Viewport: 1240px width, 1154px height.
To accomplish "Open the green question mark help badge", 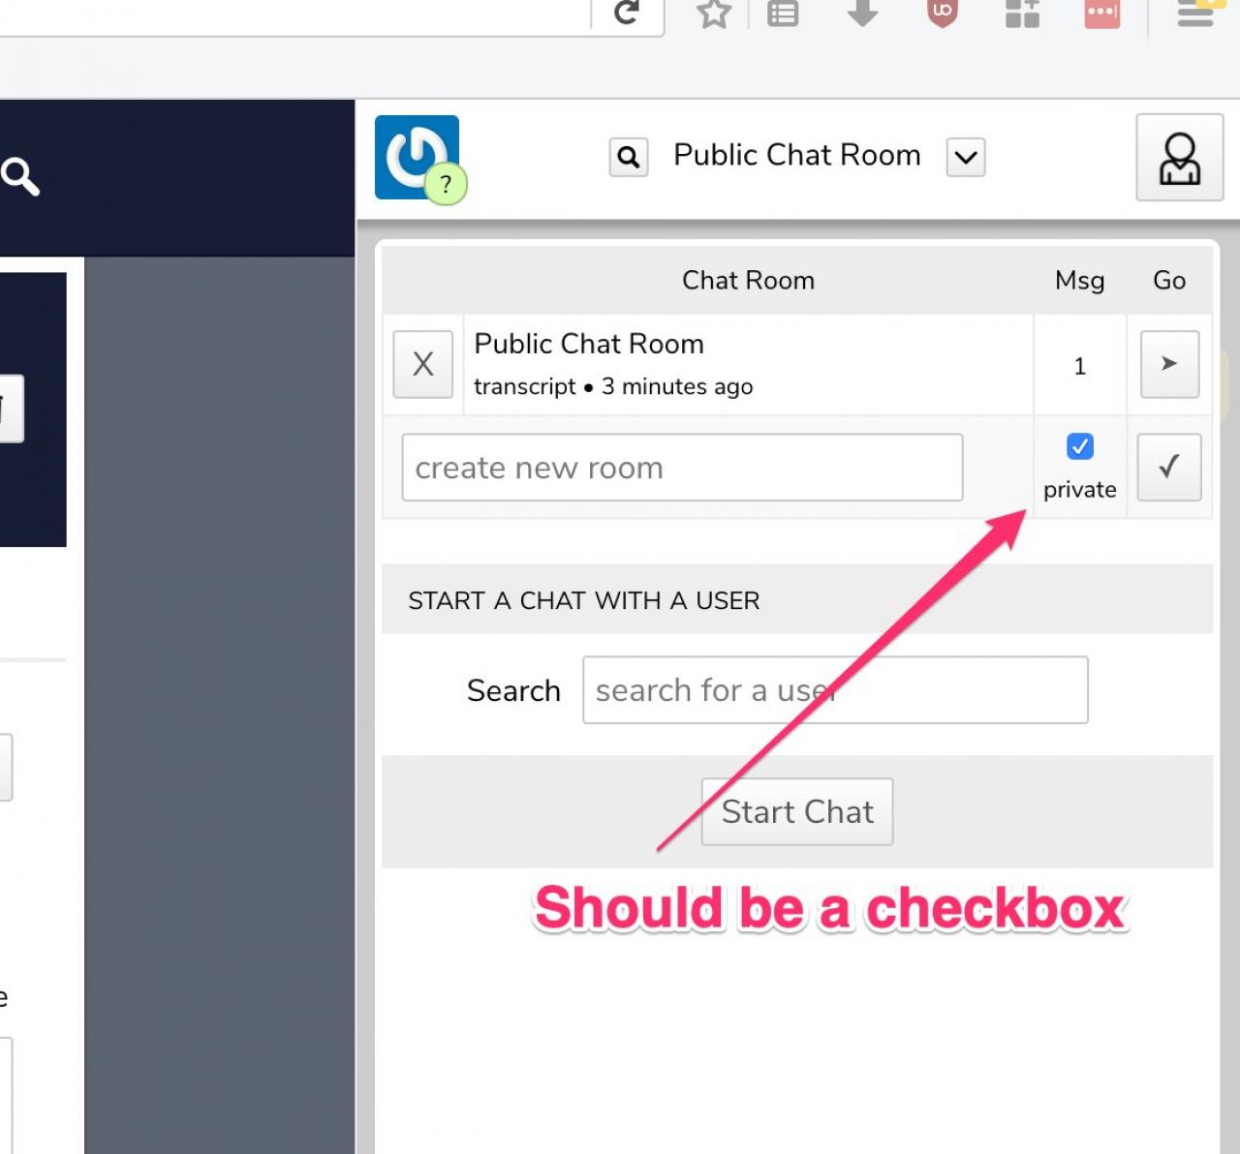I will pos(446,184).
